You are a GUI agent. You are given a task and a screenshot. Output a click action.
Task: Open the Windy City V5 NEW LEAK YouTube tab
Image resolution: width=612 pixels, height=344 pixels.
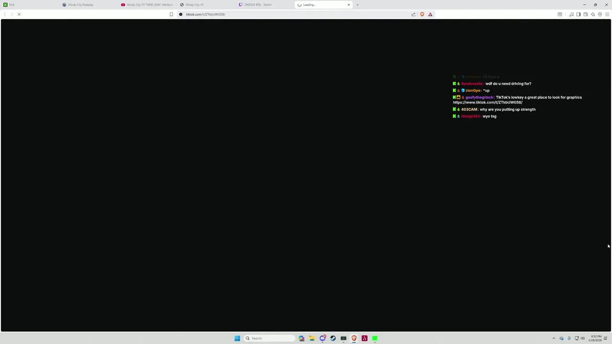(146, 5)
